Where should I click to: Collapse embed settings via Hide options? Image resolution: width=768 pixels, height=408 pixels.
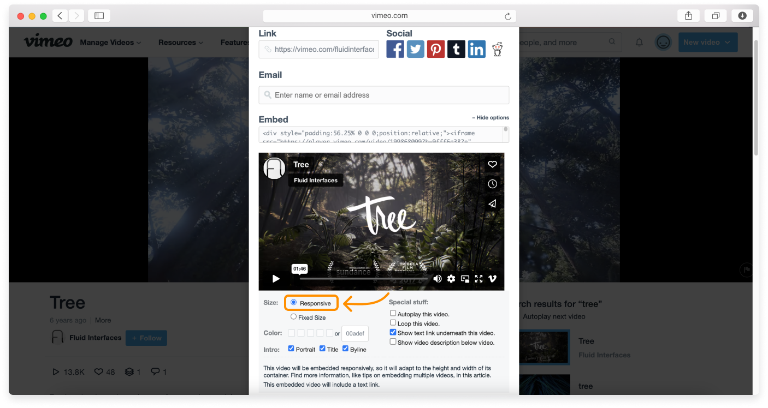click(x=490, y=117)
